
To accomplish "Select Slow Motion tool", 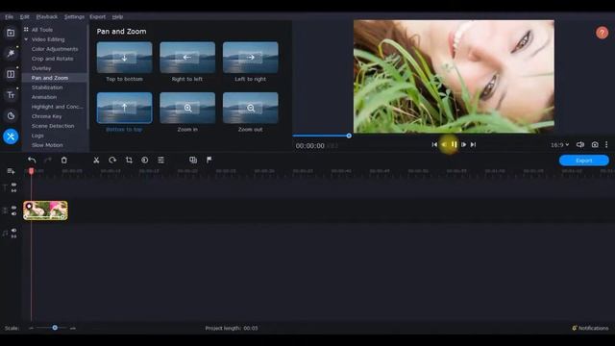I will [x=47, y=145].
